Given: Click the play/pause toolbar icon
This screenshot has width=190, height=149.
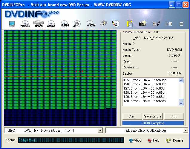Looking at the screenshot, I should tap(169, 24).
